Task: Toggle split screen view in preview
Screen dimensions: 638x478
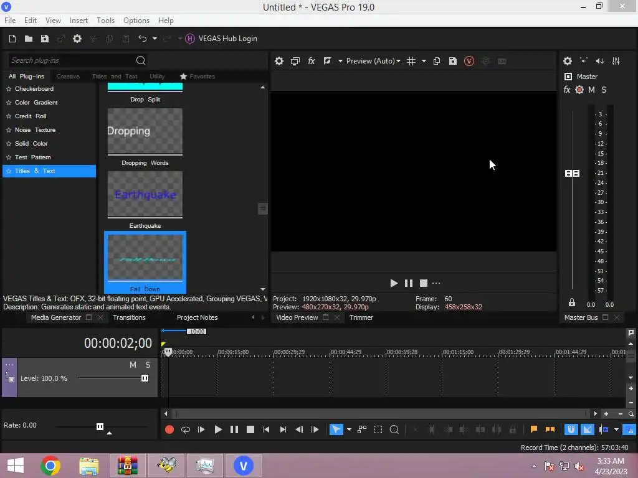Action: coord(328,61)
